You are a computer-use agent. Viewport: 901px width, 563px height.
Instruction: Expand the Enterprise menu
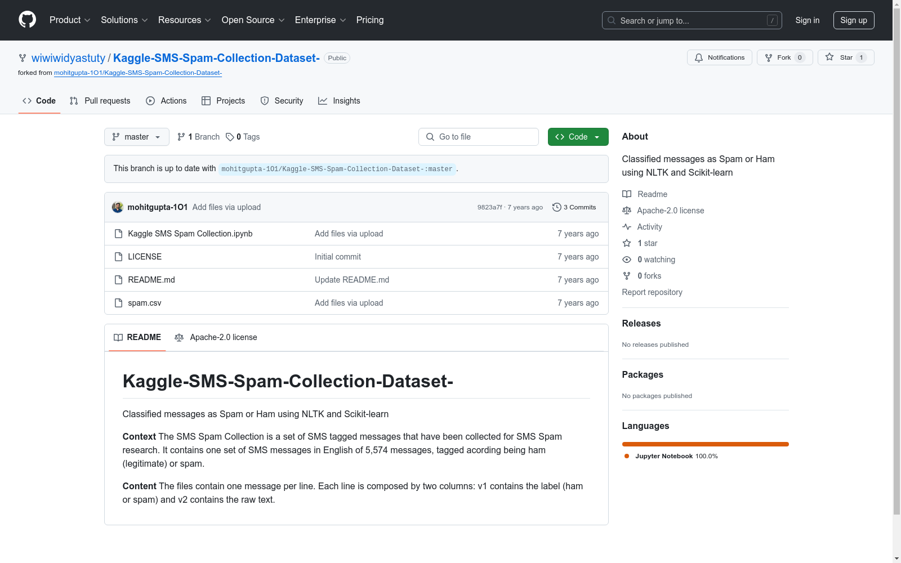tap(320, 20)
